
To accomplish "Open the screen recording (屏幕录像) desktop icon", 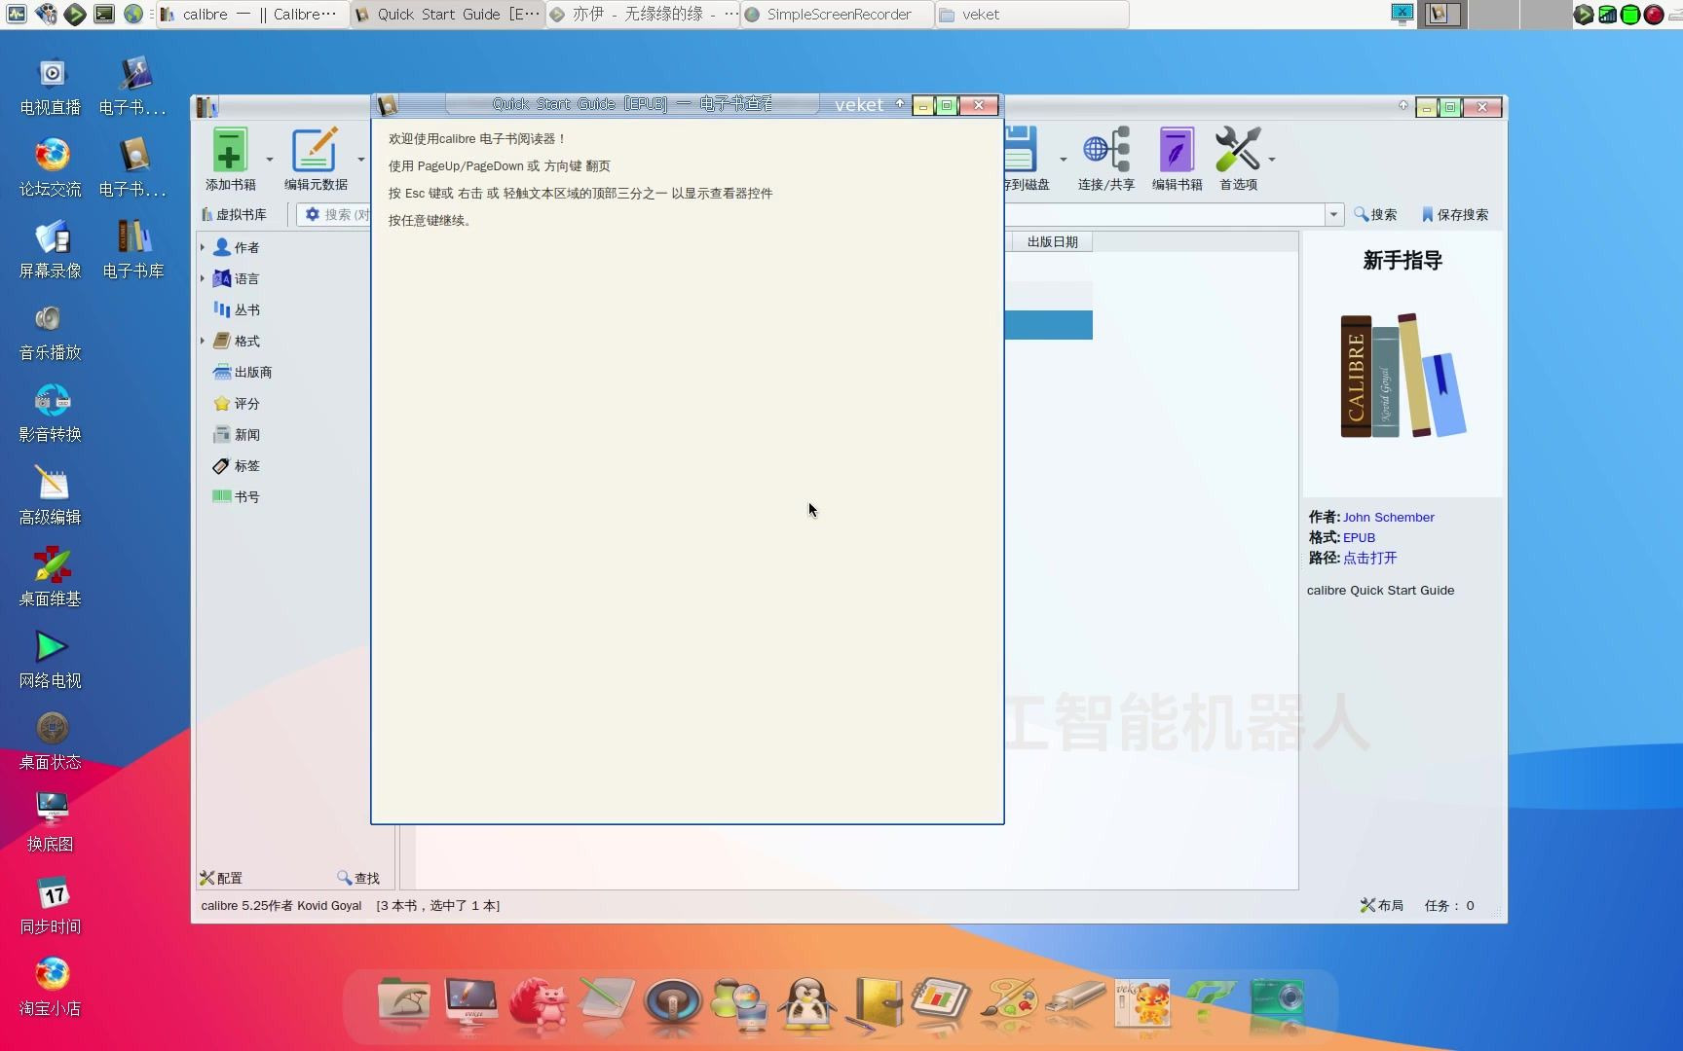I will (51, 249).
